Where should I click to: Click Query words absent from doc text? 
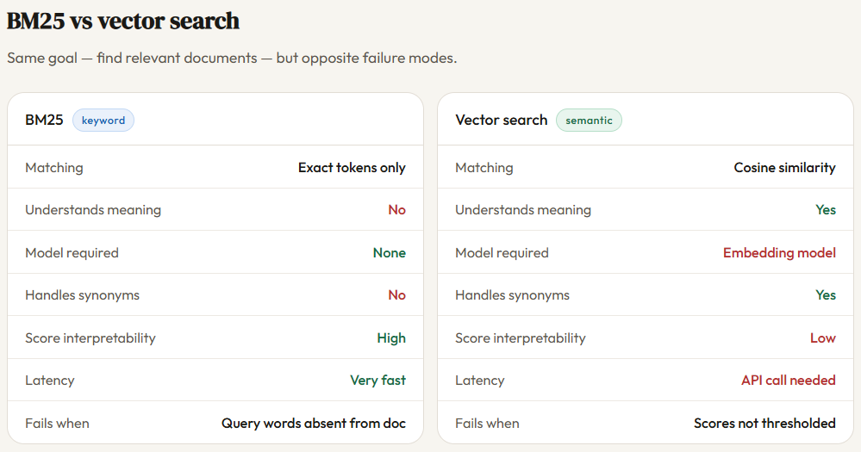tap(313, 424)
